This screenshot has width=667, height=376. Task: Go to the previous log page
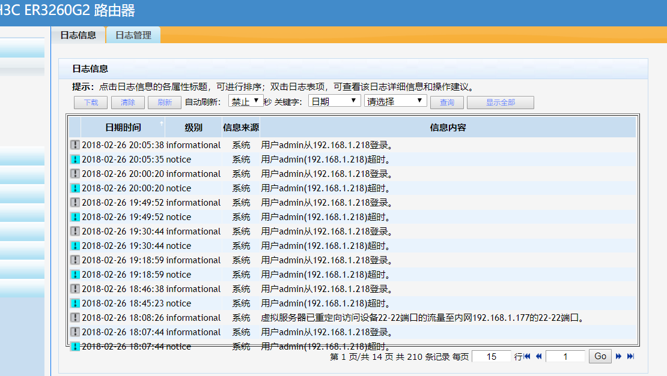[538, 356]
